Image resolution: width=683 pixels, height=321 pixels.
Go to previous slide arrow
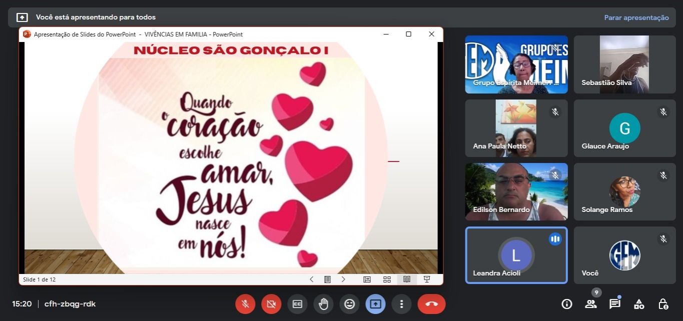point(311,279)
